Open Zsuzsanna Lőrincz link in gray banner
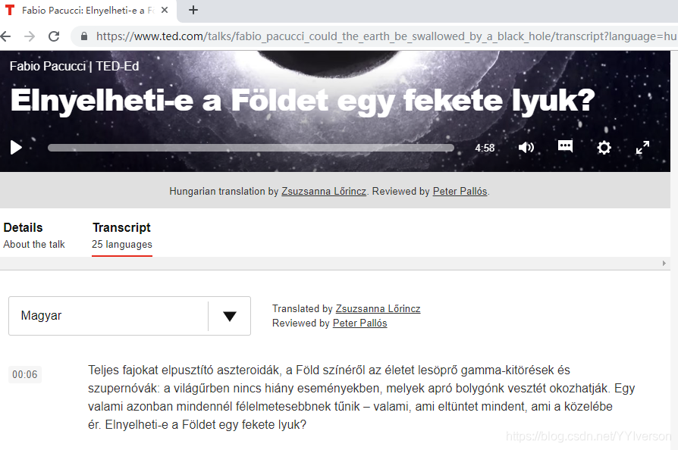 324,192
